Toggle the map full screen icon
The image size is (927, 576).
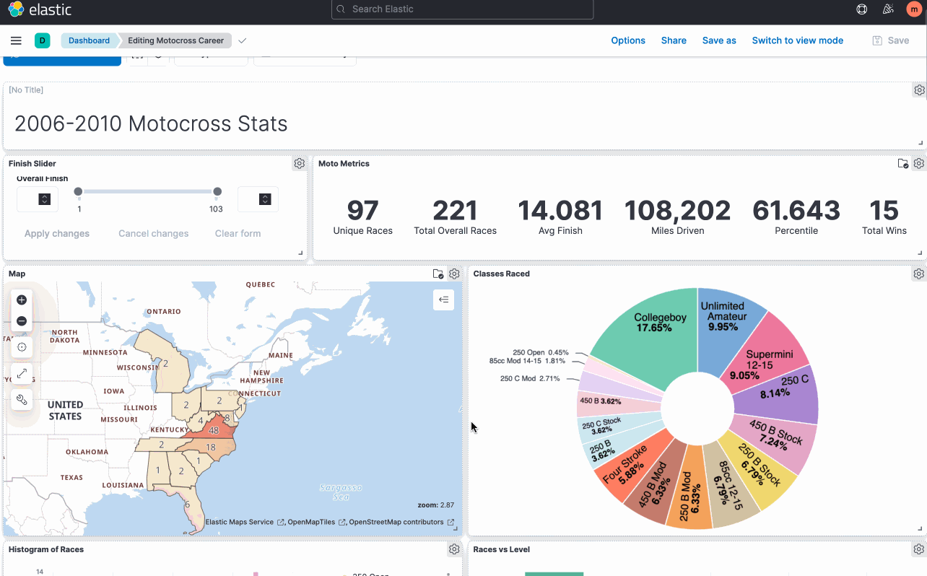tap(22, 373)
